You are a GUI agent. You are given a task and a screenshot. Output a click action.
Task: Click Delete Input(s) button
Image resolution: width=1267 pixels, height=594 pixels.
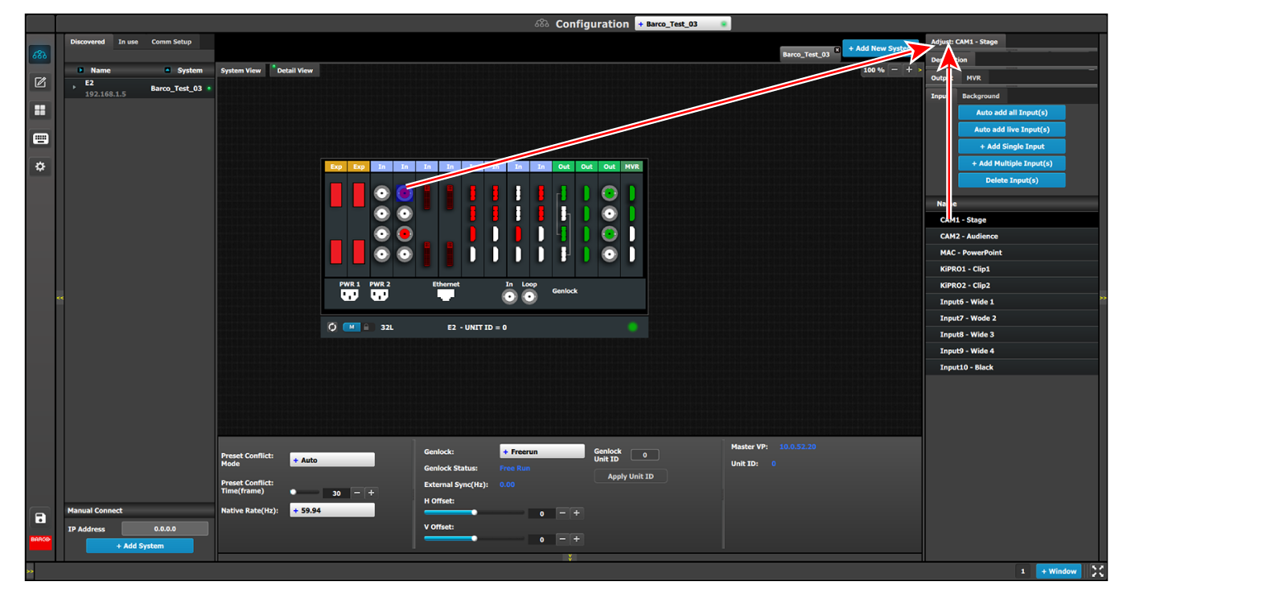click(x=1012, y=180)
